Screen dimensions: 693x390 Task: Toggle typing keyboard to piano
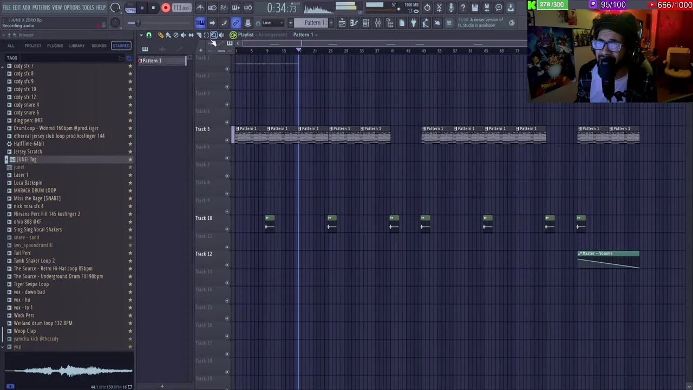coord(200,23)
